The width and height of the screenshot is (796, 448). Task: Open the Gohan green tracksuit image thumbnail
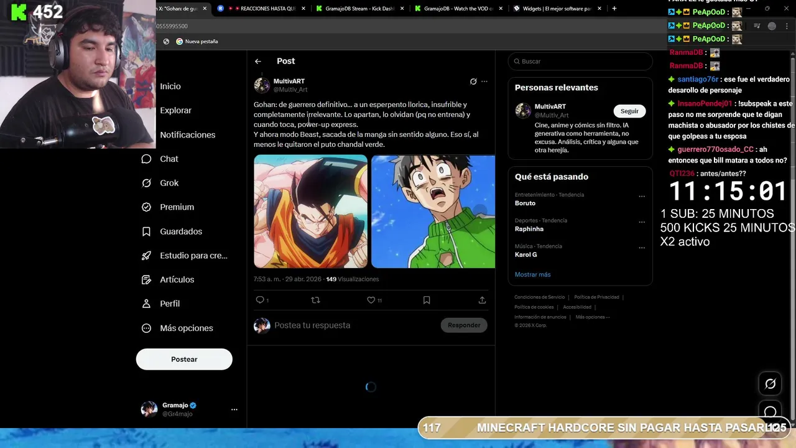pos(433,211)
